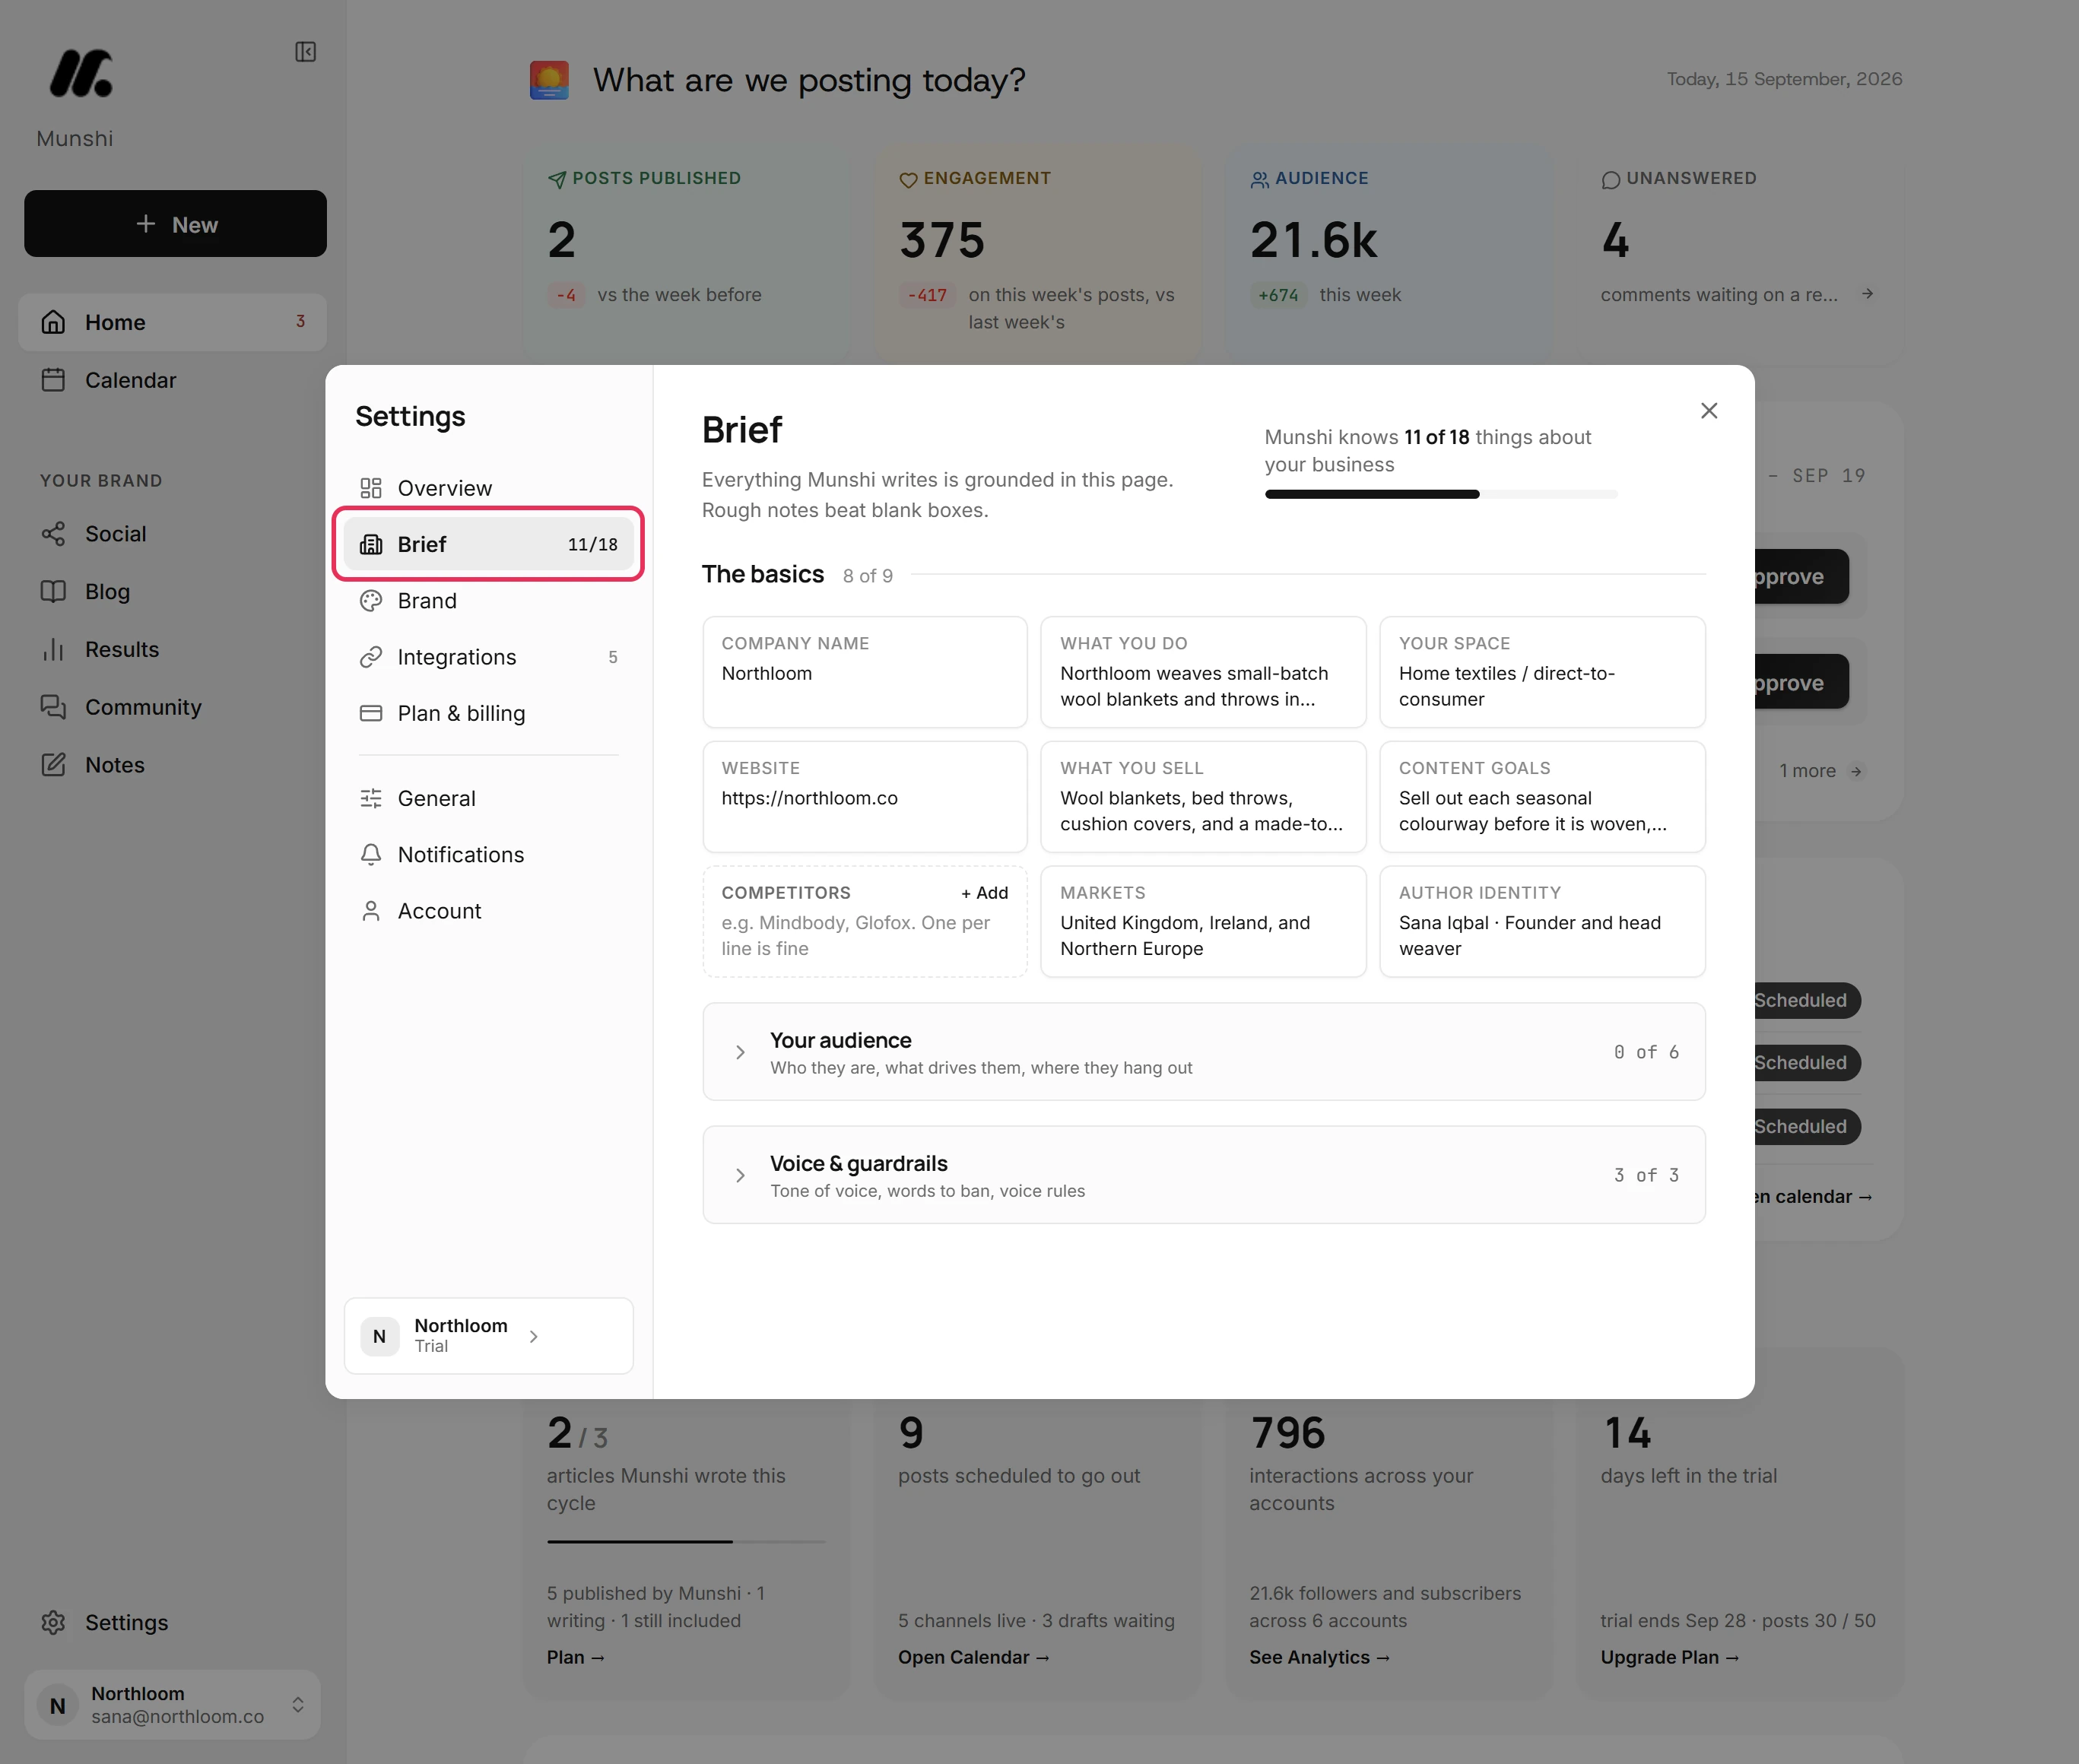
Task: Click the articles cycle progress bar
Action: (x=686, y=1541)
